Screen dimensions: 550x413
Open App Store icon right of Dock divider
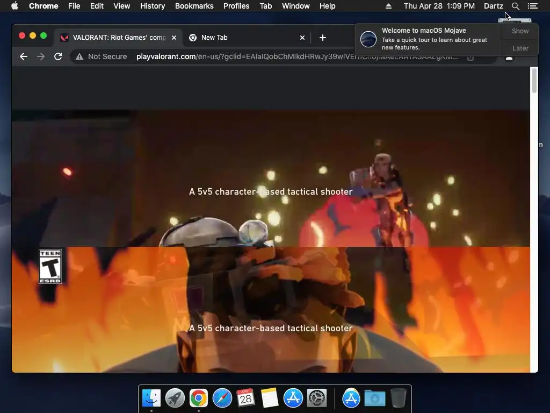tap(351, 398)
